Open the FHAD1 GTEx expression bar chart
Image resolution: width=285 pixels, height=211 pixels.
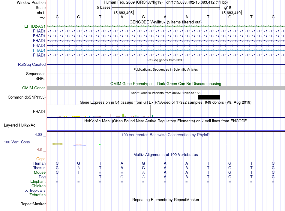[103, 111]
